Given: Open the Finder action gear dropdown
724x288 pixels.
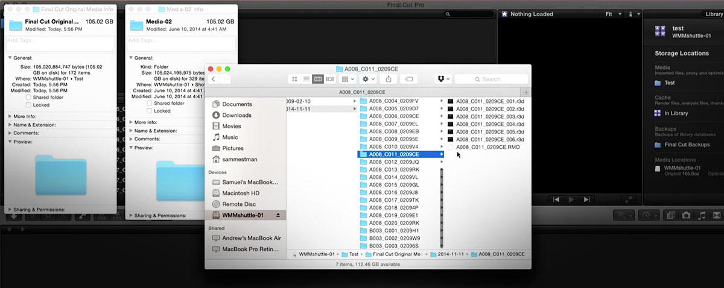Looking at the screenshot, I should pos(368,79).
